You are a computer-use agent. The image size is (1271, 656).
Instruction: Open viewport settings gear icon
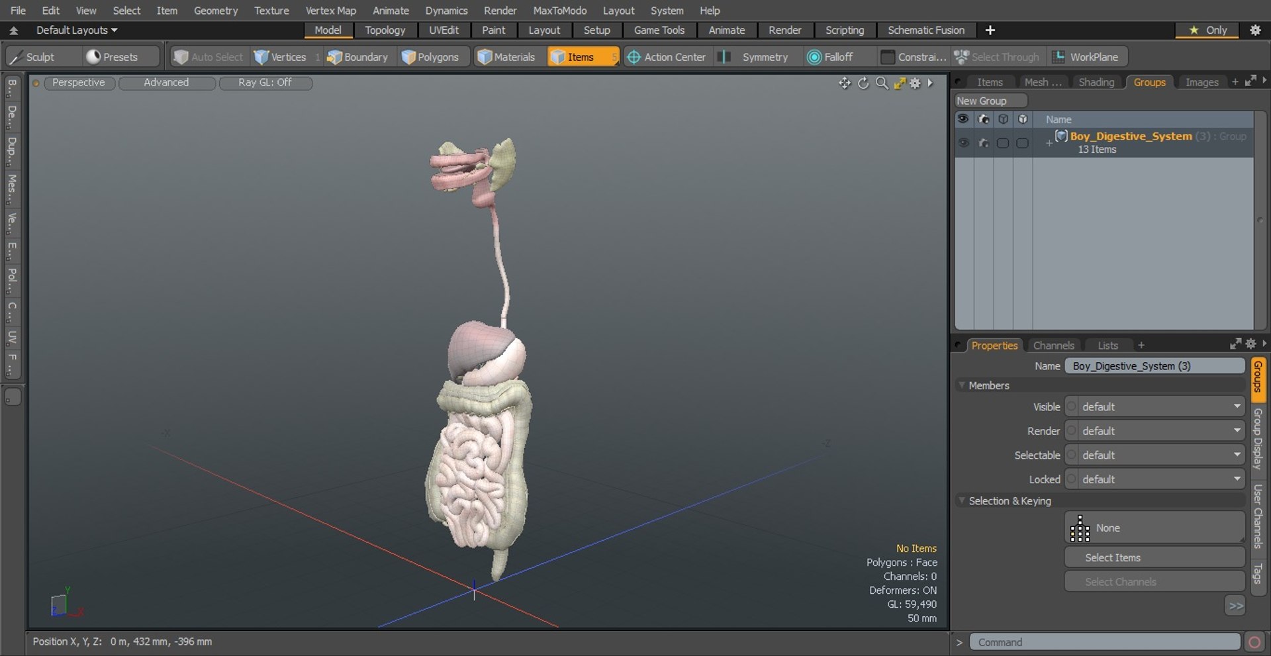[915, 83]
